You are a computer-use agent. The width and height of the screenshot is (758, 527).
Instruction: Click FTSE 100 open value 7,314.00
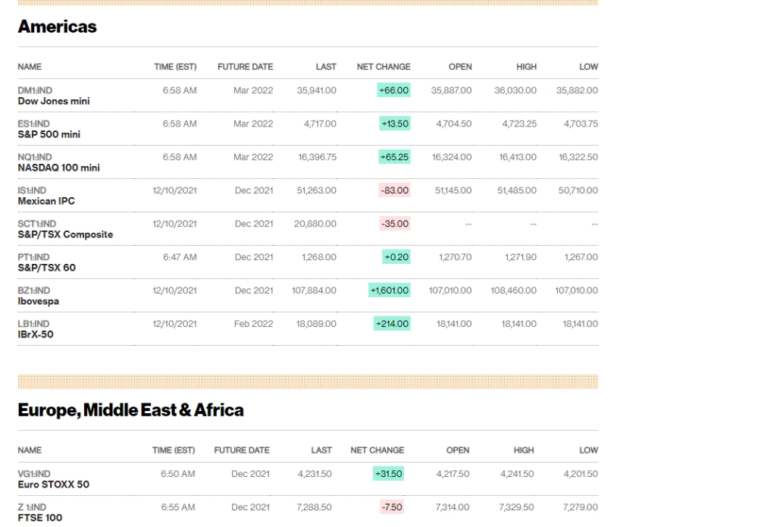pyautogui.click(x=453, y=507)
